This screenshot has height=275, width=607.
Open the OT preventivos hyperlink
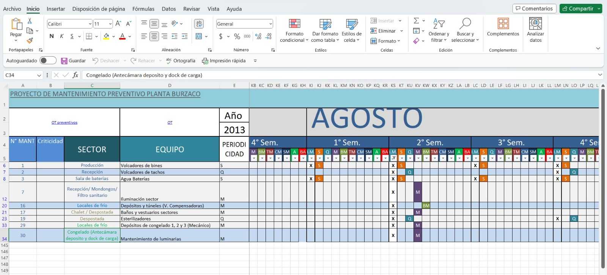point(64,123)
